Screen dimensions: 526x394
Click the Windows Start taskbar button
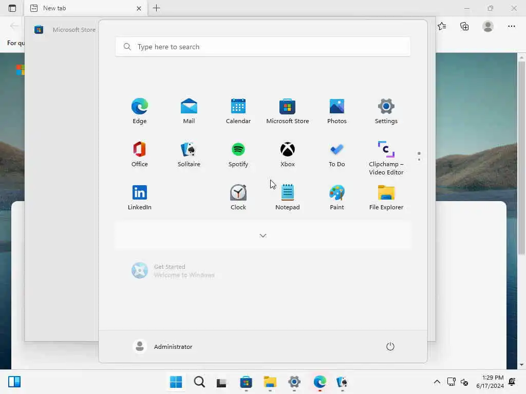click(x=176, y=382)
